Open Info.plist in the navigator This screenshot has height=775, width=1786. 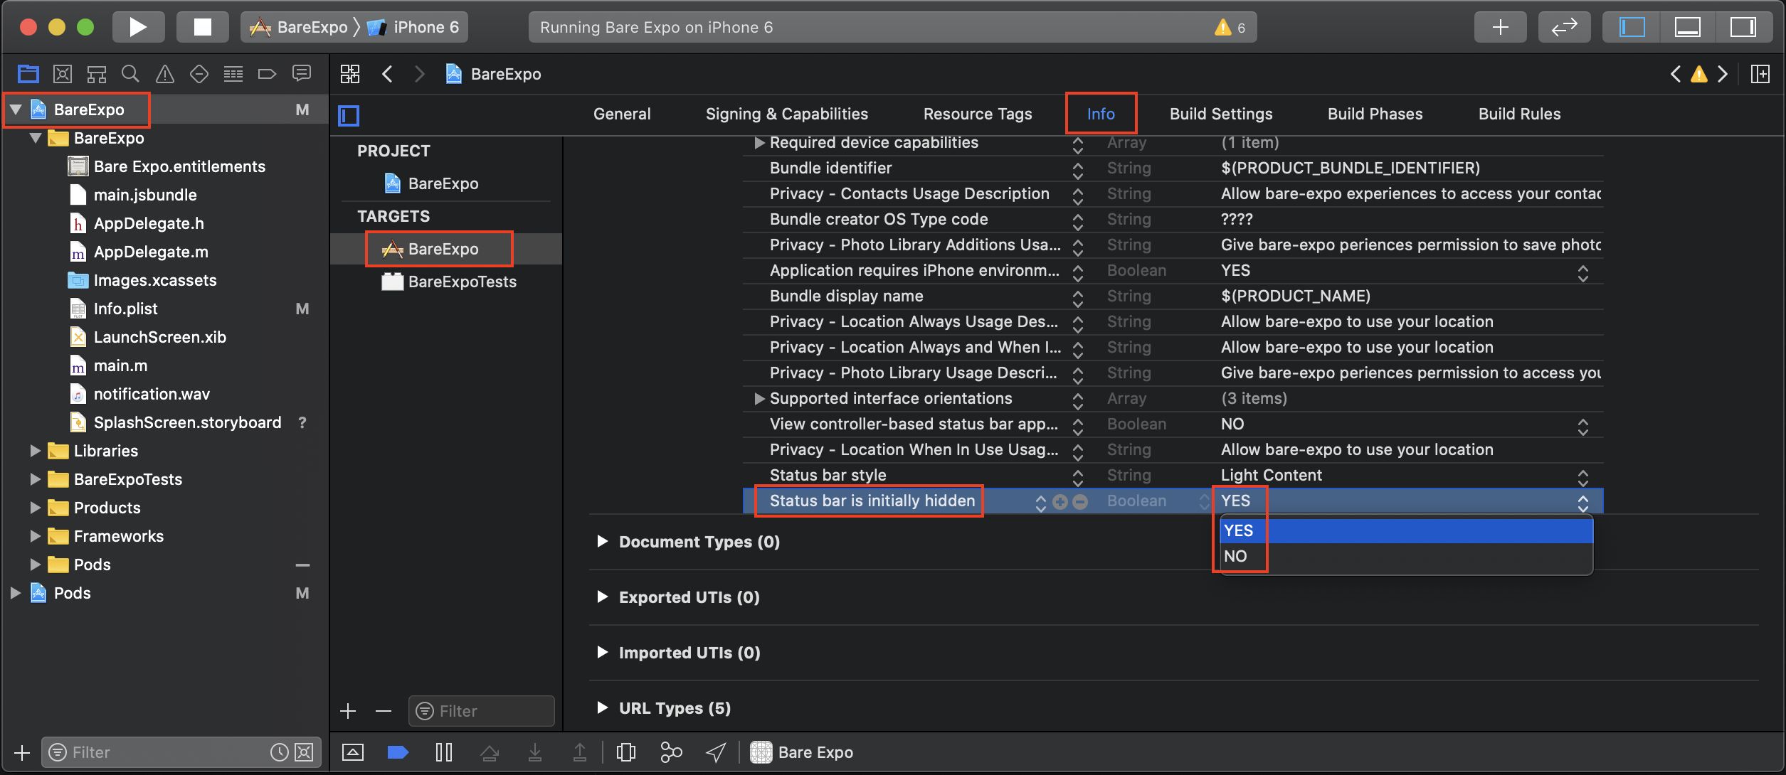tap(126, 309)
